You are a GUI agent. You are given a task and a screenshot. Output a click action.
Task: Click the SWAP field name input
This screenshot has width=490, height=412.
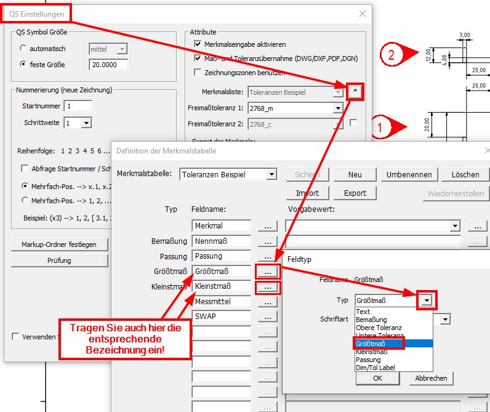(221, 317)
